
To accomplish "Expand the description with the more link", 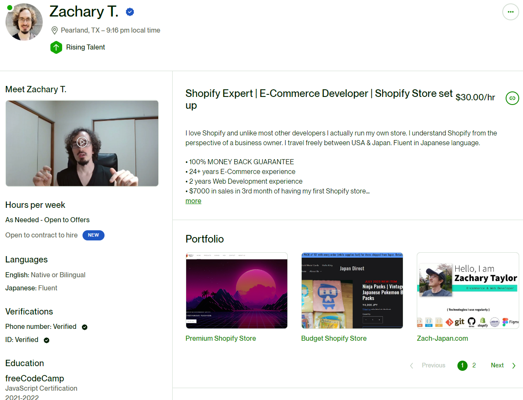I will (x=193, y=201).
